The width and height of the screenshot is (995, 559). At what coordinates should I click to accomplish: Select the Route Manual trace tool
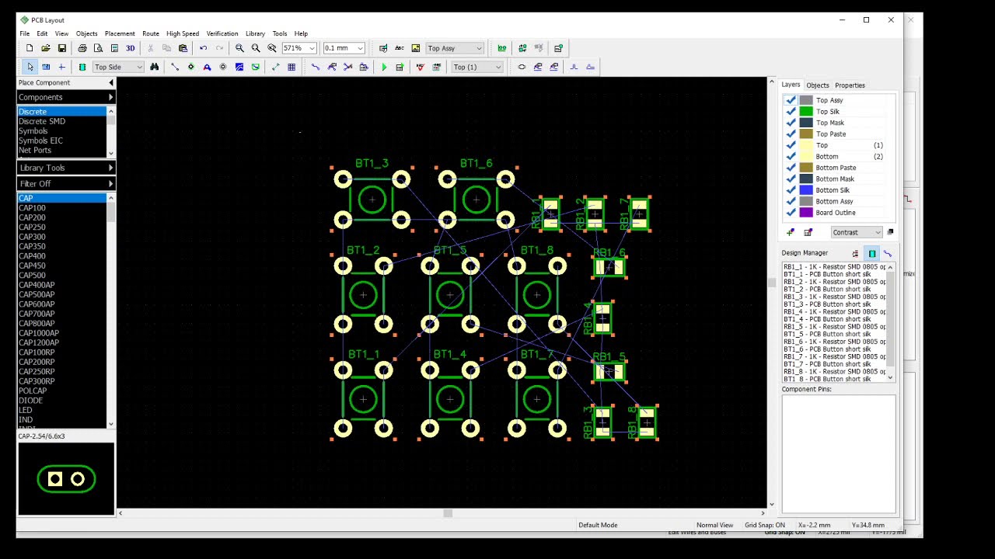[x=316, y=67]
